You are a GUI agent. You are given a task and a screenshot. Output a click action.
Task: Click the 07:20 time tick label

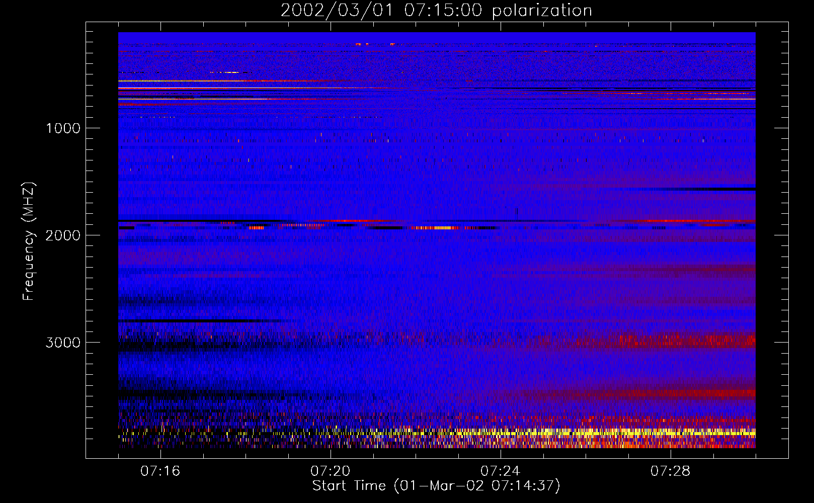[x=331, y=471]
